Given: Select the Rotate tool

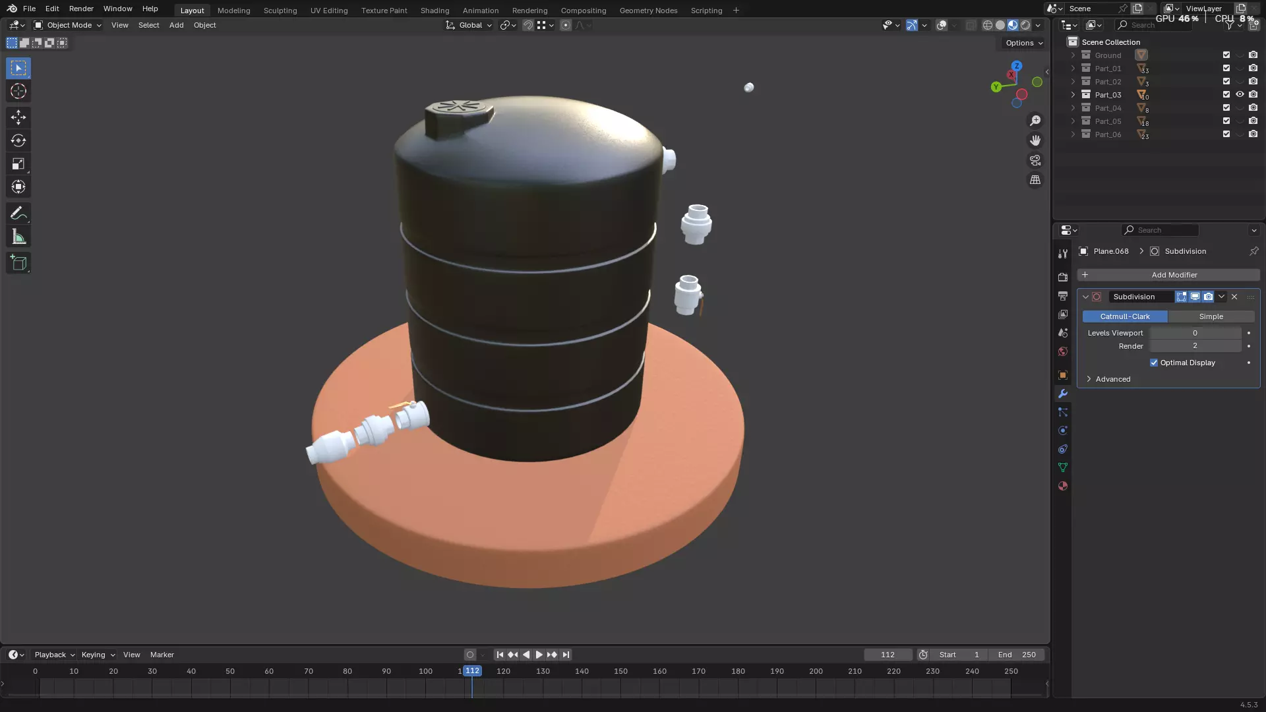Looking at the screenshot, I should [18, 140].
